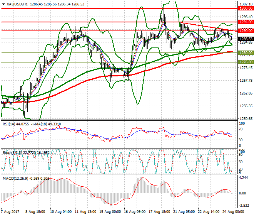Click the red 1300.00 price level tag

coord(245,8)
